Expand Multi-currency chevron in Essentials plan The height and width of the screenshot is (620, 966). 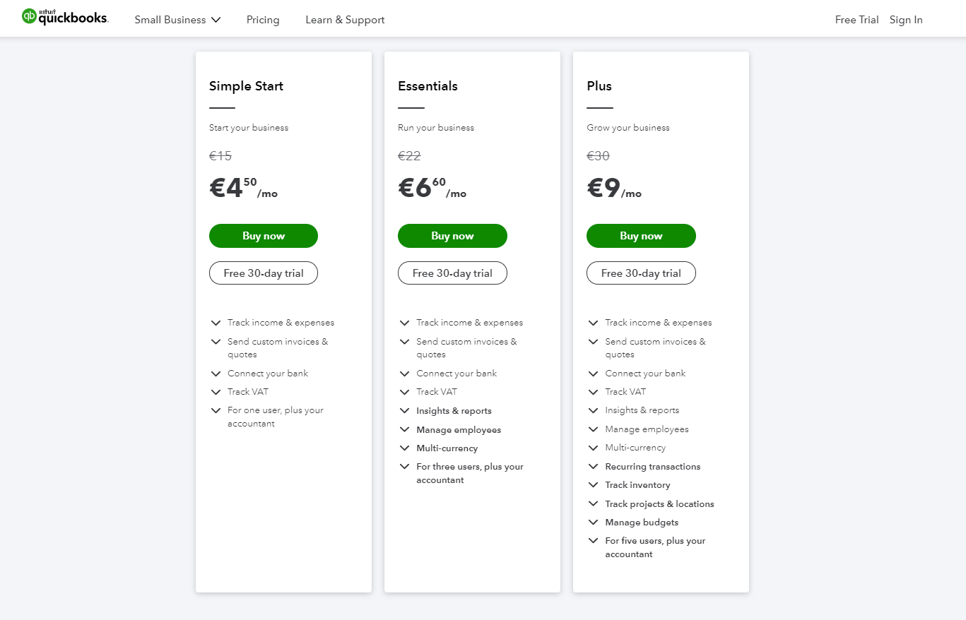point(404,448)
